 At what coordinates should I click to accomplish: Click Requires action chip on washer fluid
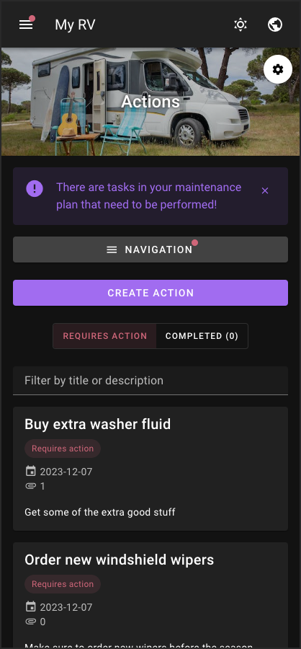[63, 449]
